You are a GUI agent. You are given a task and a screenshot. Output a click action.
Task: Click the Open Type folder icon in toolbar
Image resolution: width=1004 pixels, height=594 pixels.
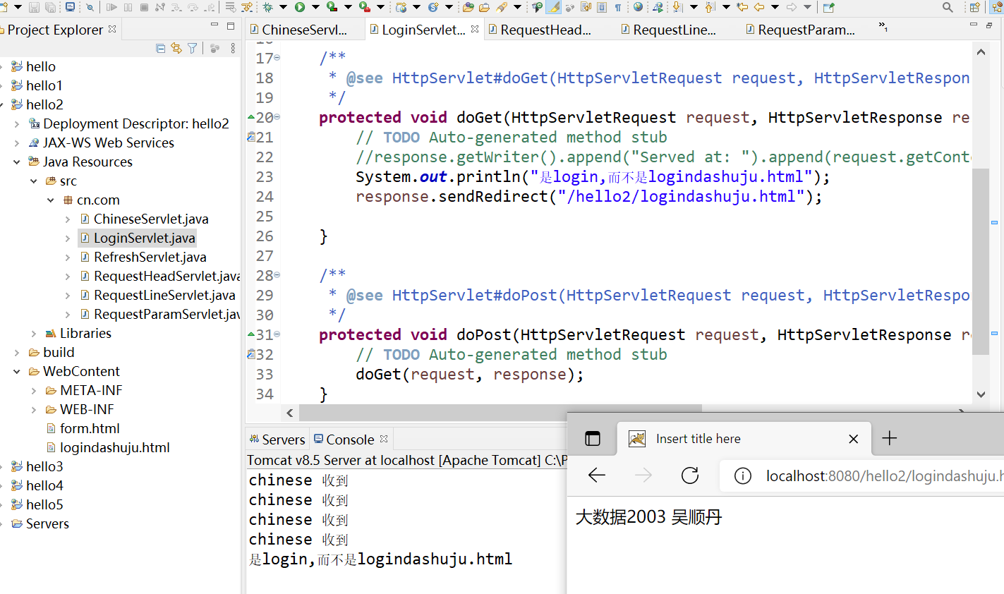click(468, 7)
